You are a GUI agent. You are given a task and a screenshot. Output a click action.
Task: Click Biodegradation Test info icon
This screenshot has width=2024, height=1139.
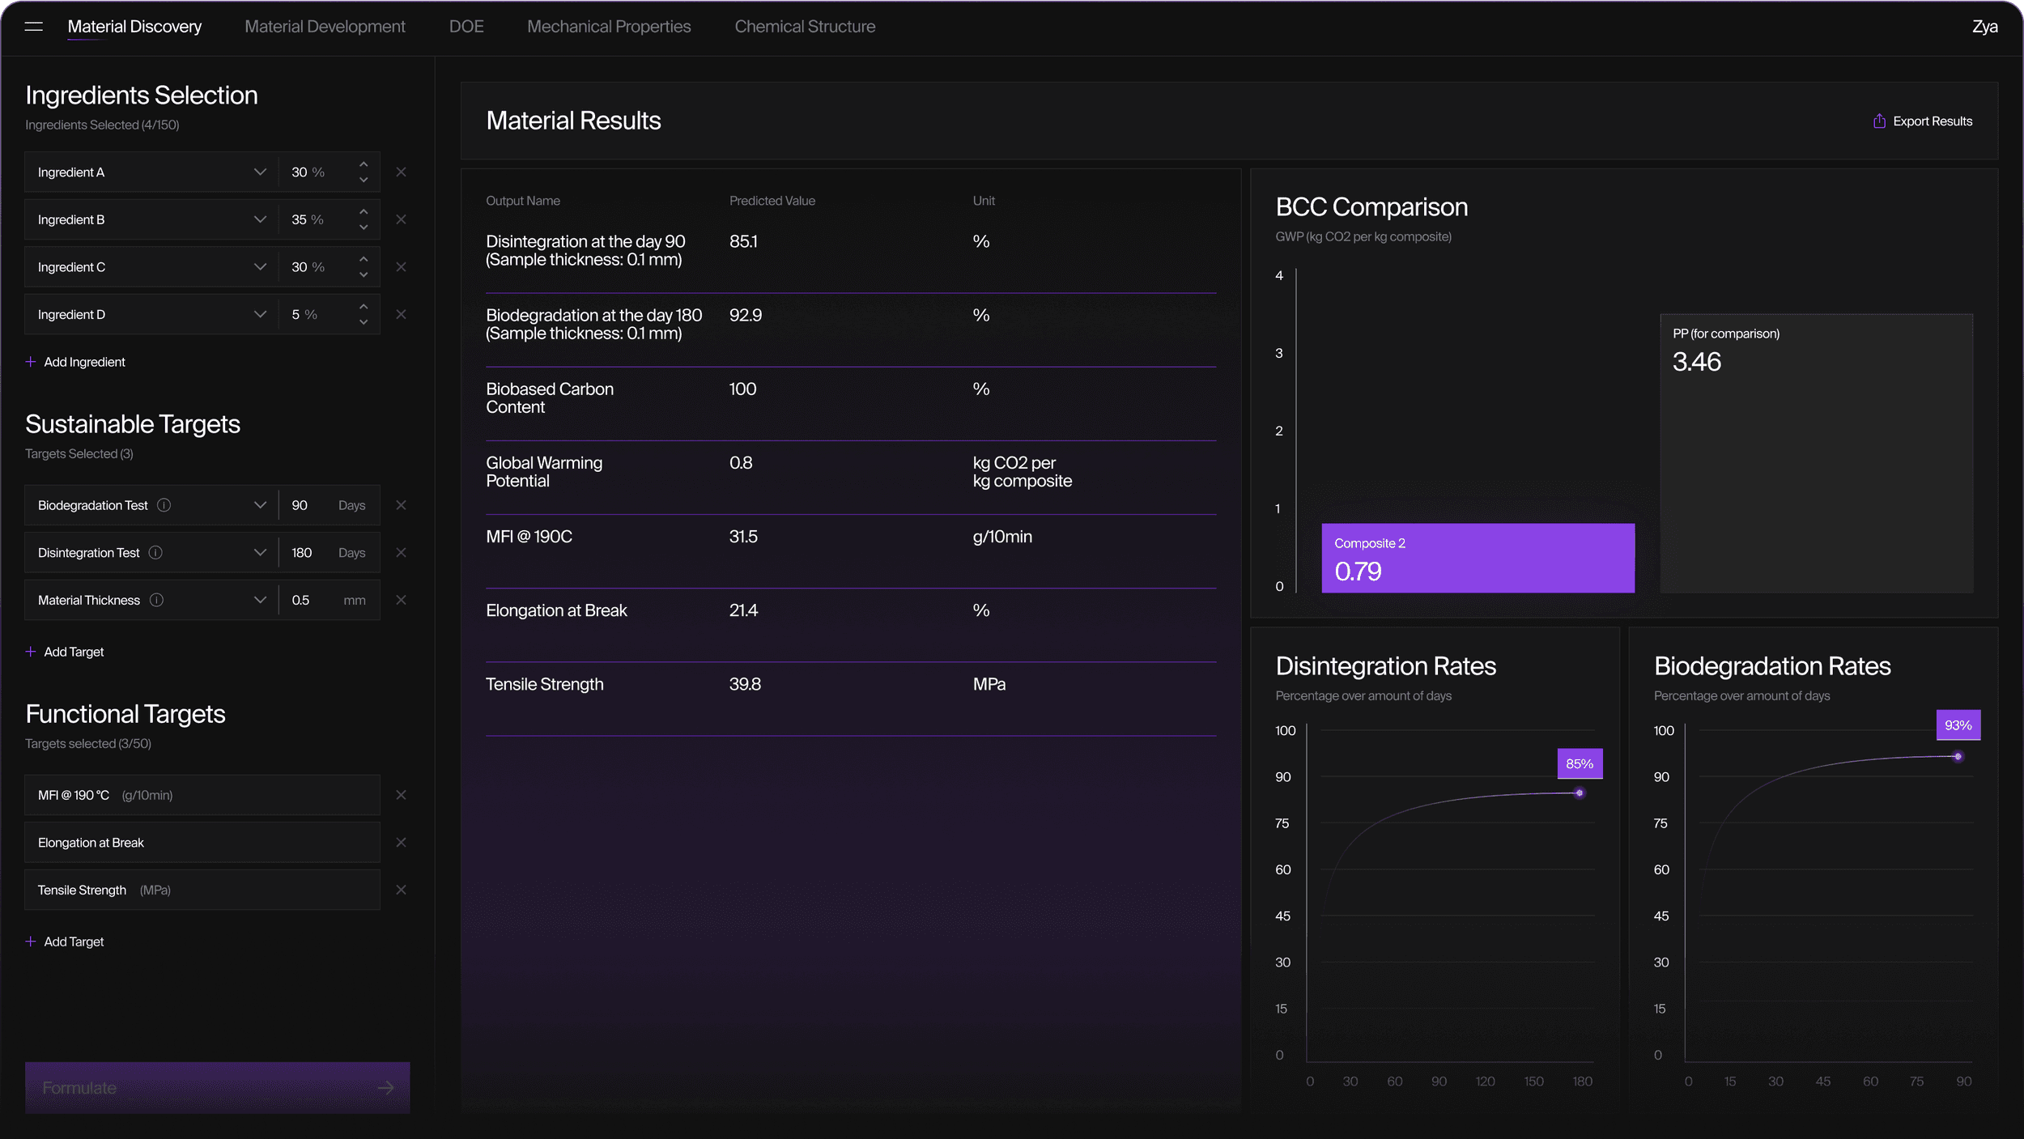pyautogui.click(x=164, y=505)
